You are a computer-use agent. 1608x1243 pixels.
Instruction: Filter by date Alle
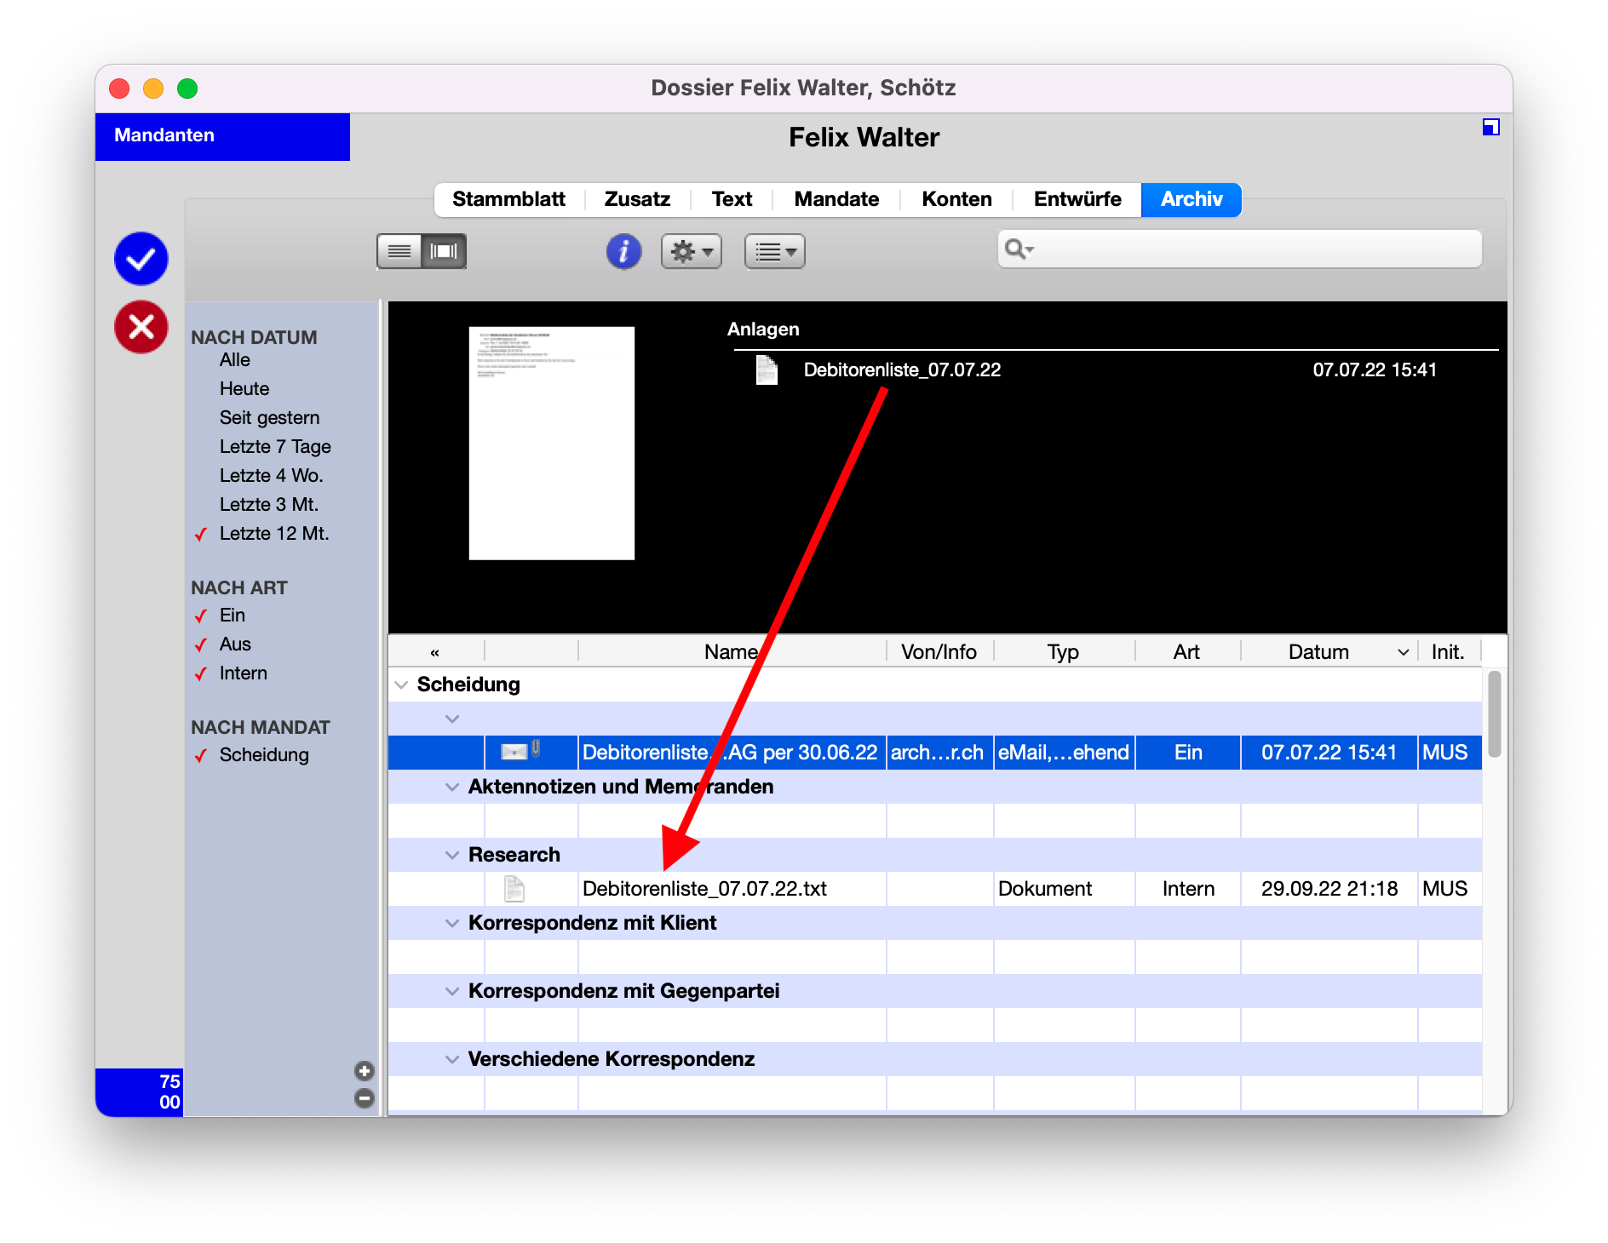coord(235,360)
